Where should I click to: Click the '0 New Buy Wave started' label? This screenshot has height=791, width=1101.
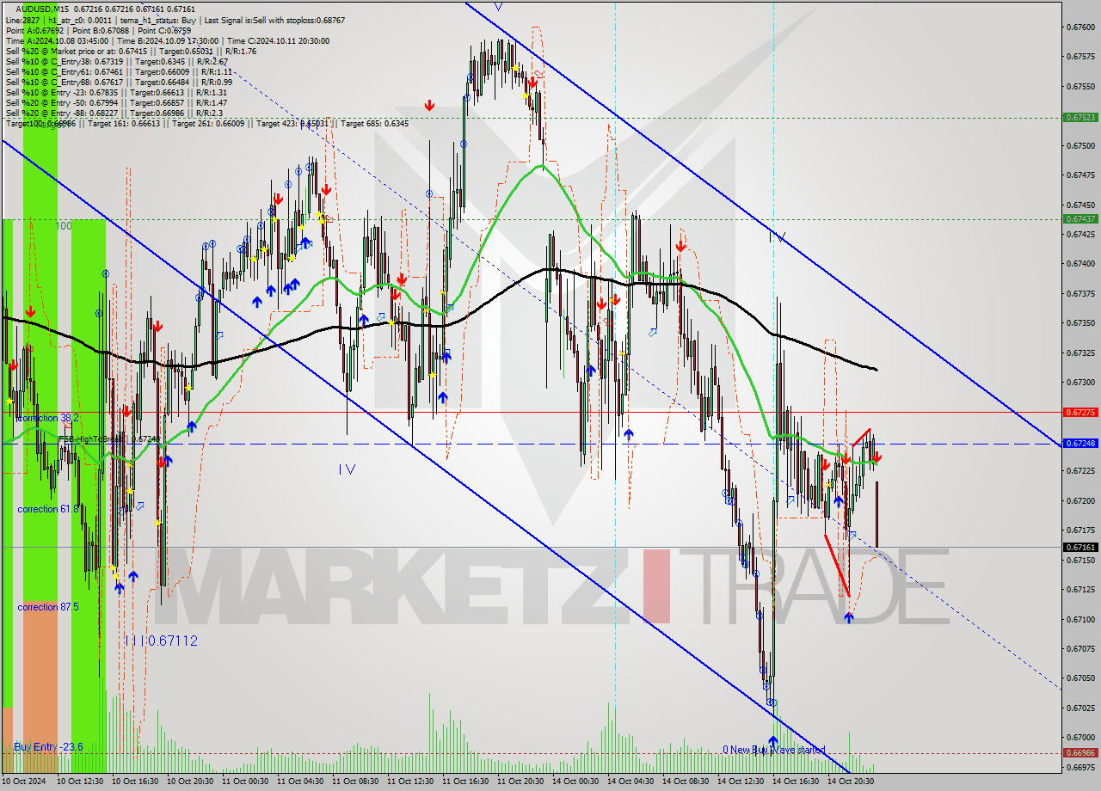pos(773,750)
